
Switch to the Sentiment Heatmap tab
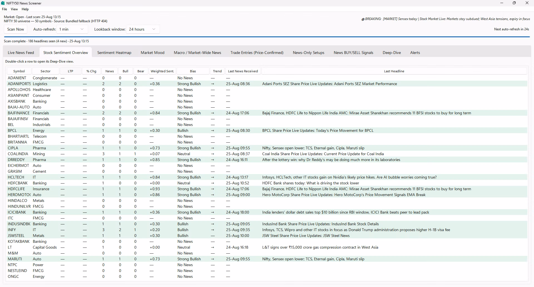click(x=114, y=53)
